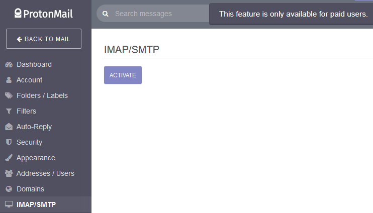Click the IMAP/SMTP monitor icon
Screen dimensions: 373x213
[x=9, y=205]
